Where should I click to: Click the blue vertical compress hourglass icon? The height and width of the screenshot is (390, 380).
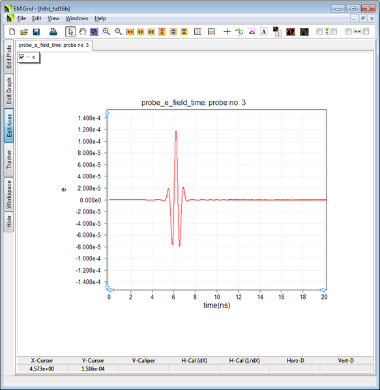pos(184,32)
